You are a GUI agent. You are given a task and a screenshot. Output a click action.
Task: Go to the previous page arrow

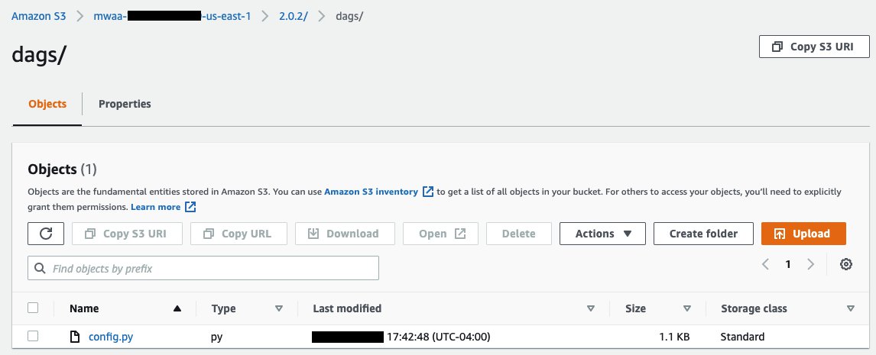[x=765, y=264]
